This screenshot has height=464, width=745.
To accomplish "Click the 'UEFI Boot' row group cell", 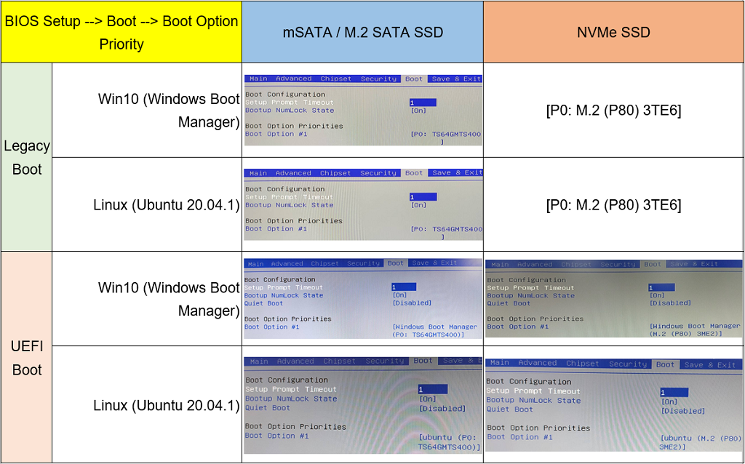I will pyautogui.click(x=27, y=358).
